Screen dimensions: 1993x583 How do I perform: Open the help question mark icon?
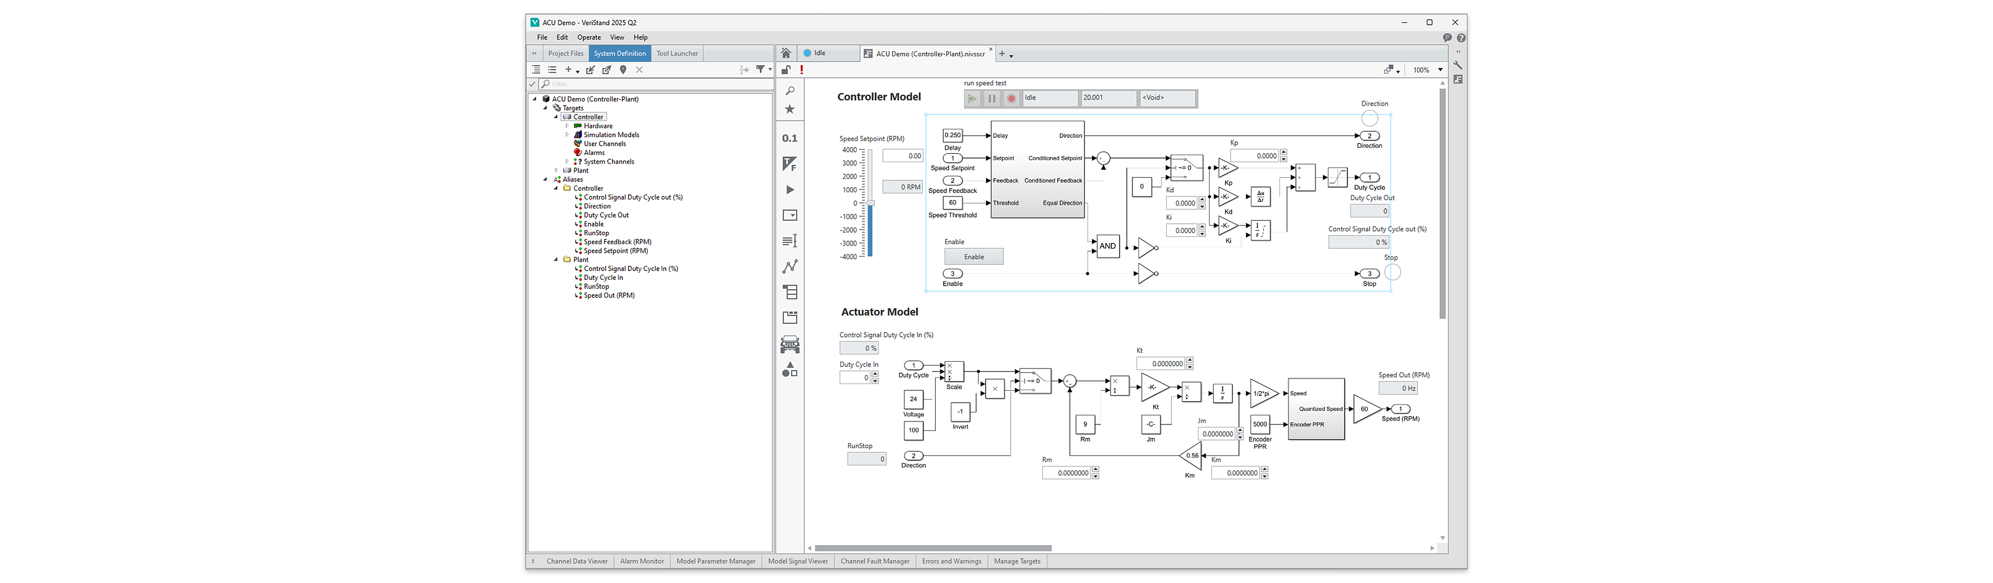1460,37
